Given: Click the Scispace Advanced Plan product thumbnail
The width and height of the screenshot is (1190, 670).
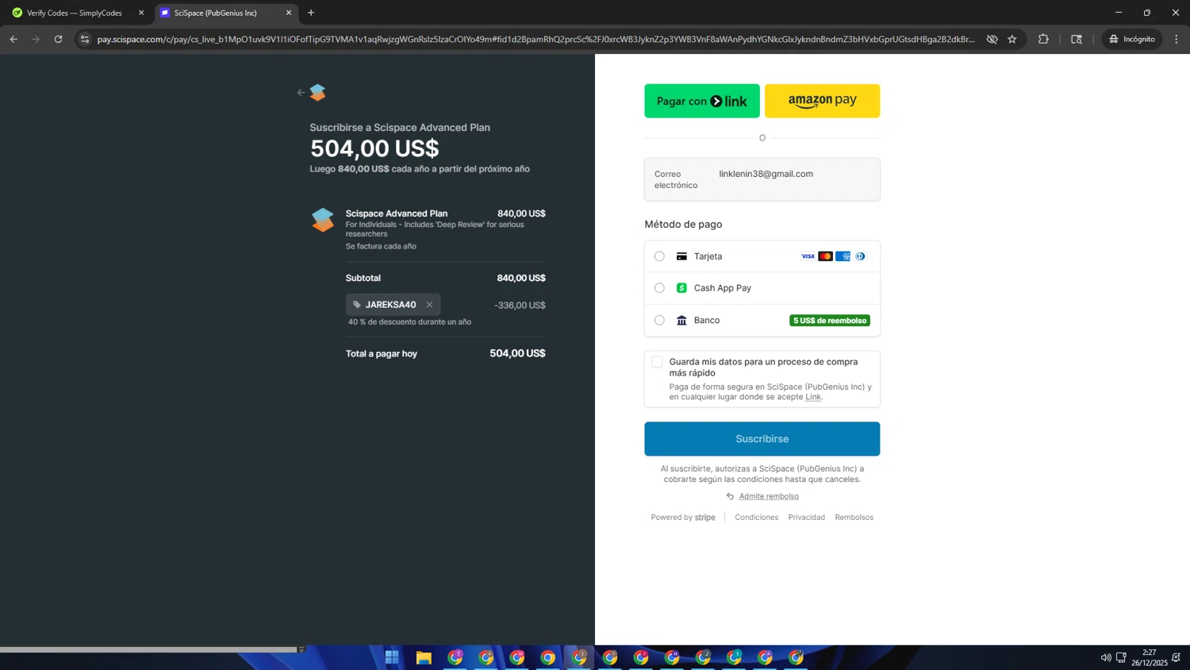Looking at the screenshot, I should tap(323, 220).
